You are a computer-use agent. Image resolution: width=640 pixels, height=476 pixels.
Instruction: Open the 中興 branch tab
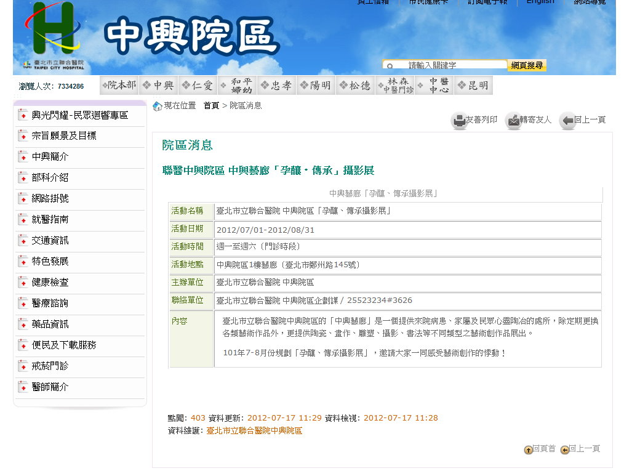(158, 86)
